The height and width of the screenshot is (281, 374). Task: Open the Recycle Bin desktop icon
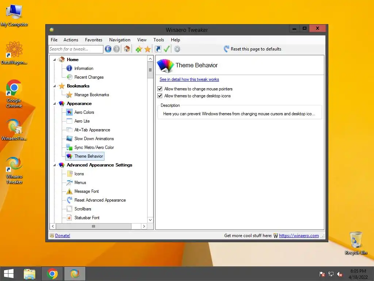tap(356, 243)
